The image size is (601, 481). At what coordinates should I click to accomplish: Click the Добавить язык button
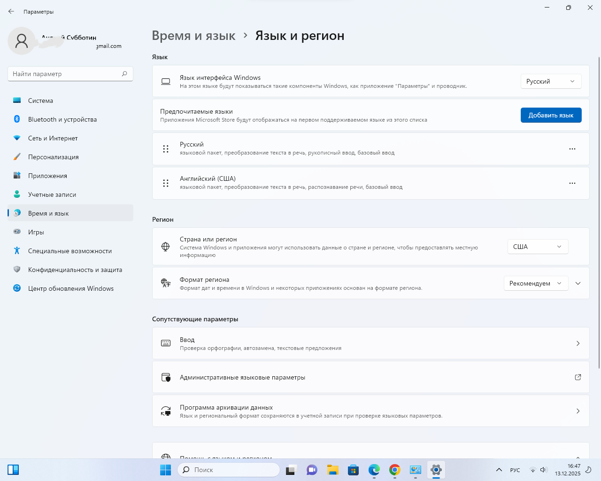[x=551, y=115]
